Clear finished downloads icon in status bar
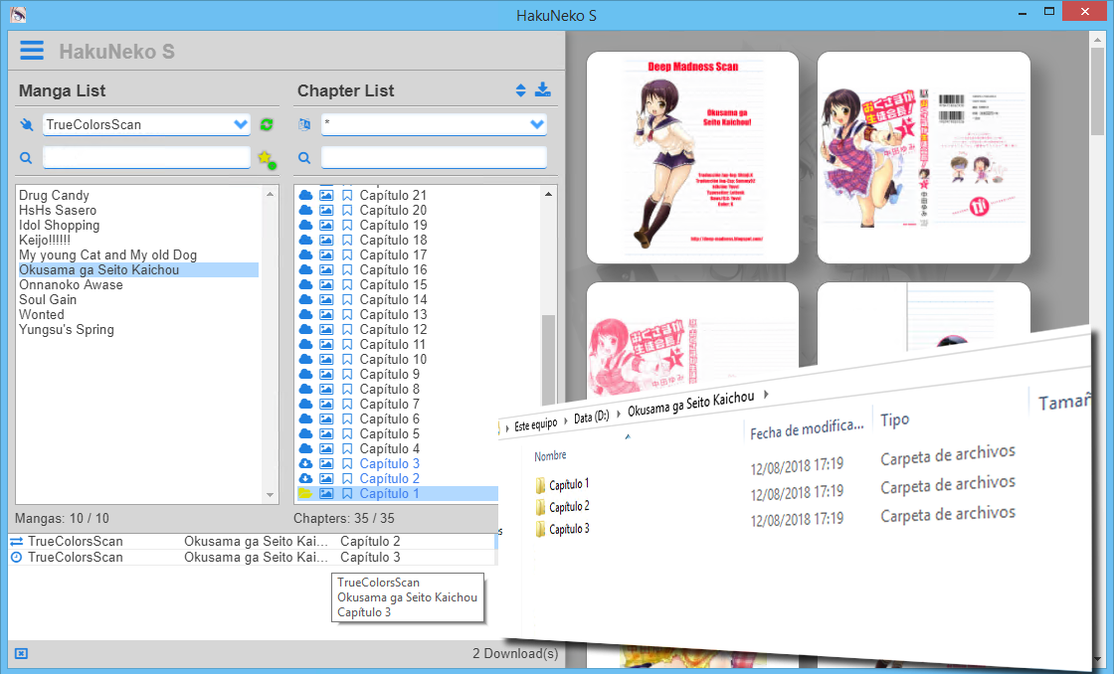The height and width of the screenshot is (674, 1114). pyautogui.click(x=21, y=653)
